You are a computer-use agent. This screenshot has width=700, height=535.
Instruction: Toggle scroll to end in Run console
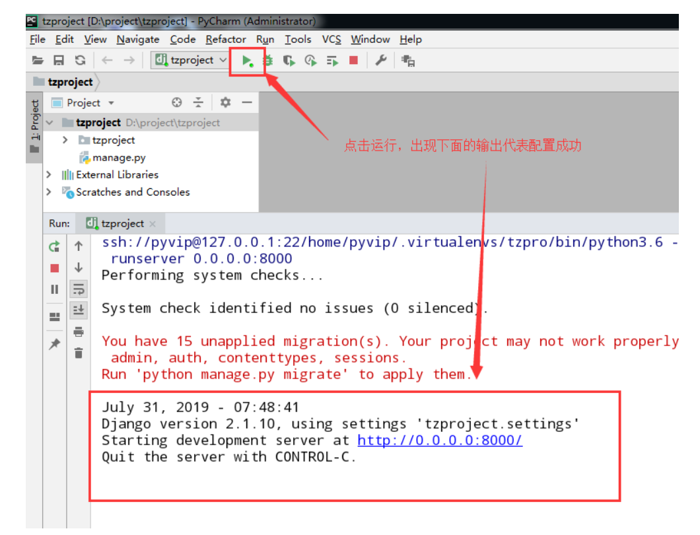(x=79, y=310)
